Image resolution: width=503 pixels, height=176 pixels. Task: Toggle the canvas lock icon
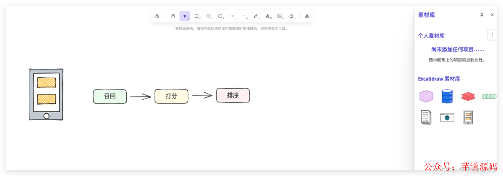coord(157,16)
